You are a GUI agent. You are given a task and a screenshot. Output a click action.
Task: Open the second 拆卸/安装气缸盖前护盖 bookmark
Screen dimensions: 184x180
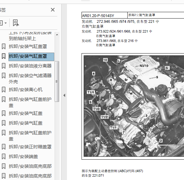click(30, 136)
